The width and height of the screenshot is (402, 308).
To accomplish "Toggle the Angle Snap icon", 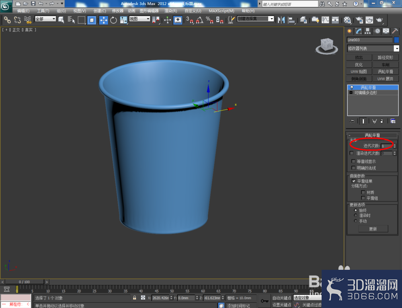I will [199, 20].
